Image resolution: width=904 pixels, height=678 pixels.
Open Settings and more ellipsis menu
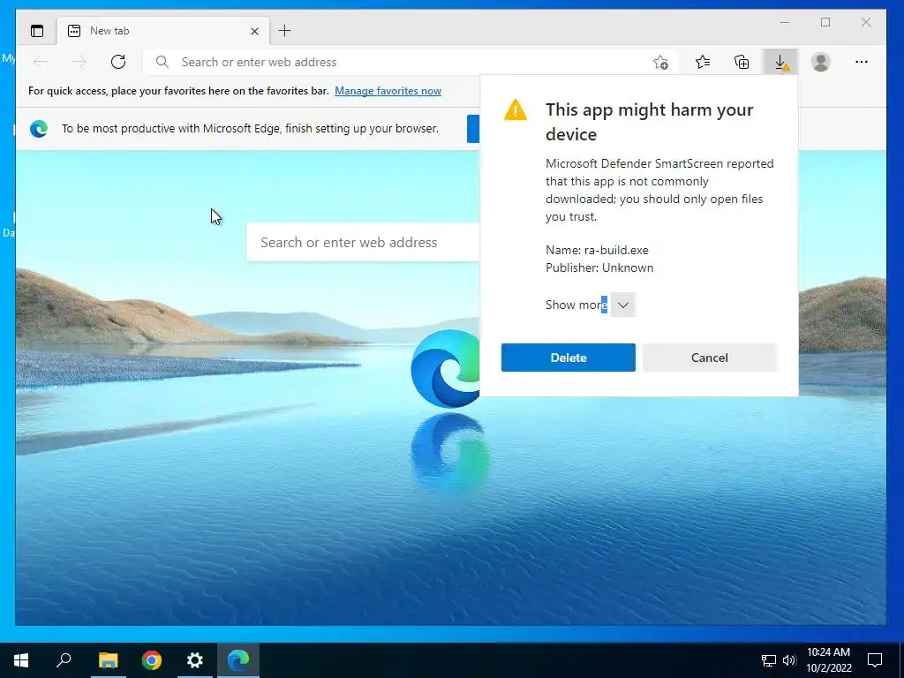tap(862, 62)
